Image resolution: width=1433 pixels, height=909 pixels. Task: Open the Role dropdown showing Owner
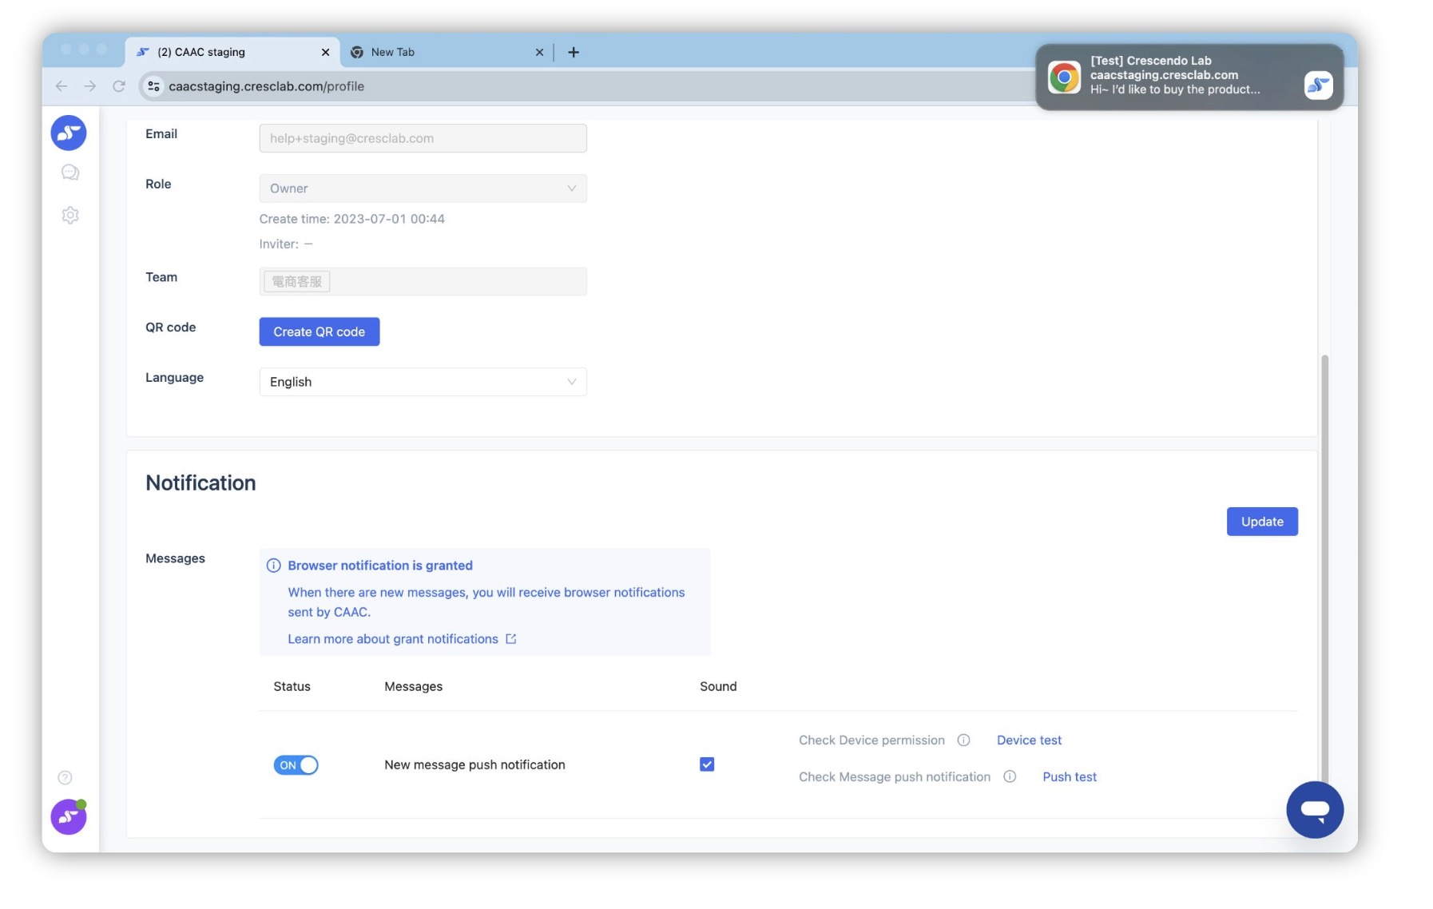(423, 189)
